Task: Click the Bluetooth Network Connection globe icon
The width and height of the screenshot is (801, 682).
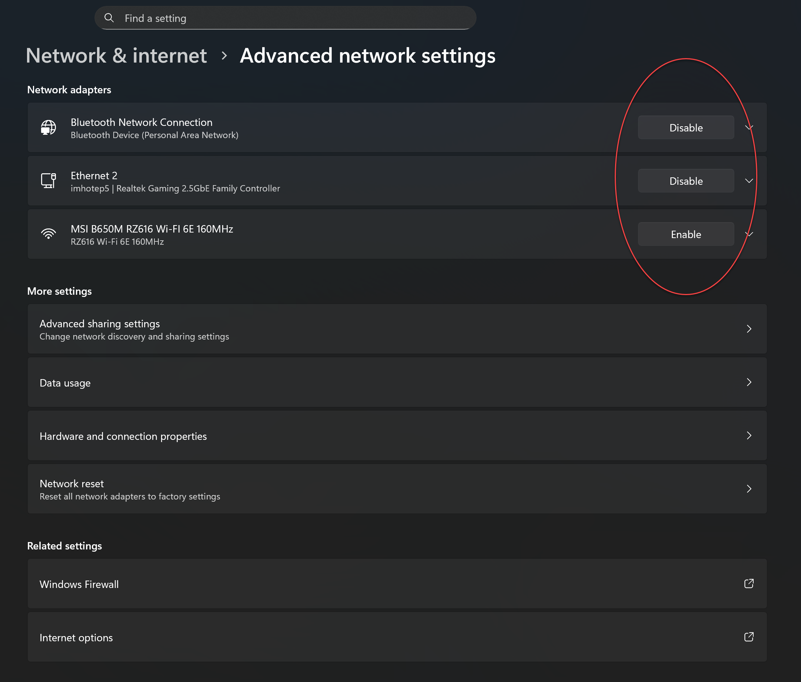Action: (48, 127)
